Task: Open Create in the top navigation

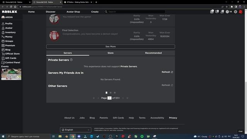Action: tap(95, 12)
